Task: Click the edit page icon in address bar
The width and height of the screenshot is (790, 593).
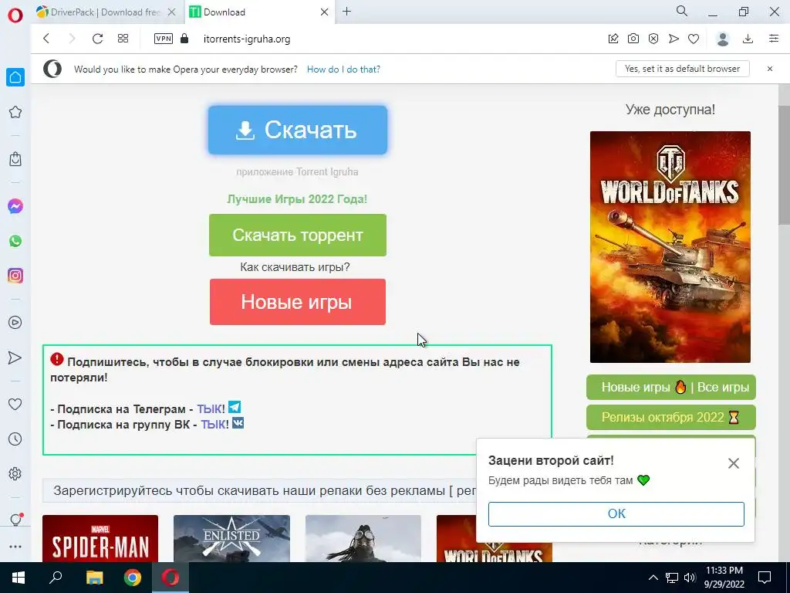Action: pos(613,39)
